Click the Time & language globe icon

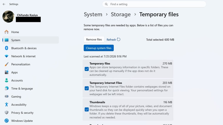coord(7,88)
